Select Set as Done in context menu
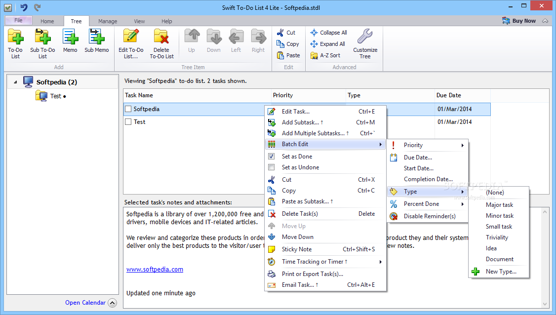 tap(325, 157)
